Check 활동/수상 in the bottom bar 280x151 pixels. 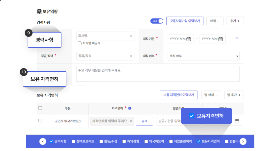coord(101,141)
